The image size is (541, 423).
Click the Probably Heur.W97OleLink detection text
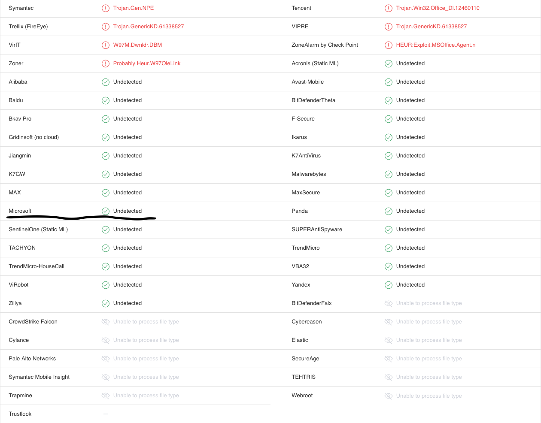pyautogui.click(x=147, y=63)
